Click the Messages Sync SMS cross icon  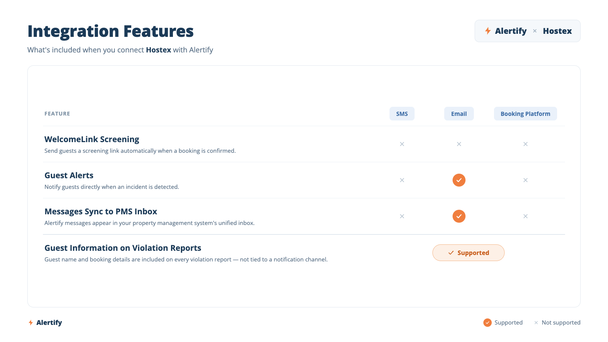point(402,216)
